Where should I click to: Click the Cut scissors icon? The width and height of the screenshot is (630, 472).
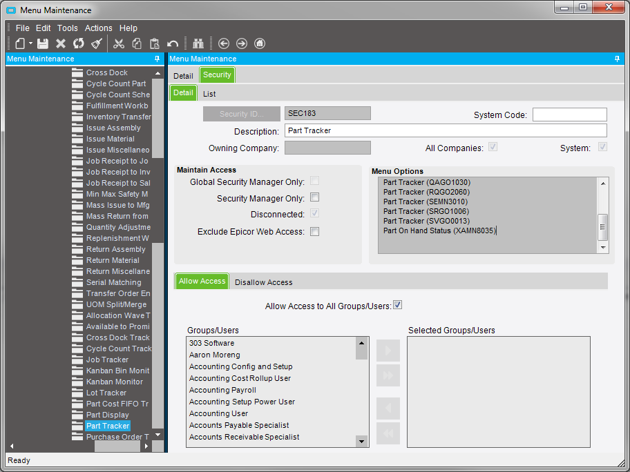[119, 43]
